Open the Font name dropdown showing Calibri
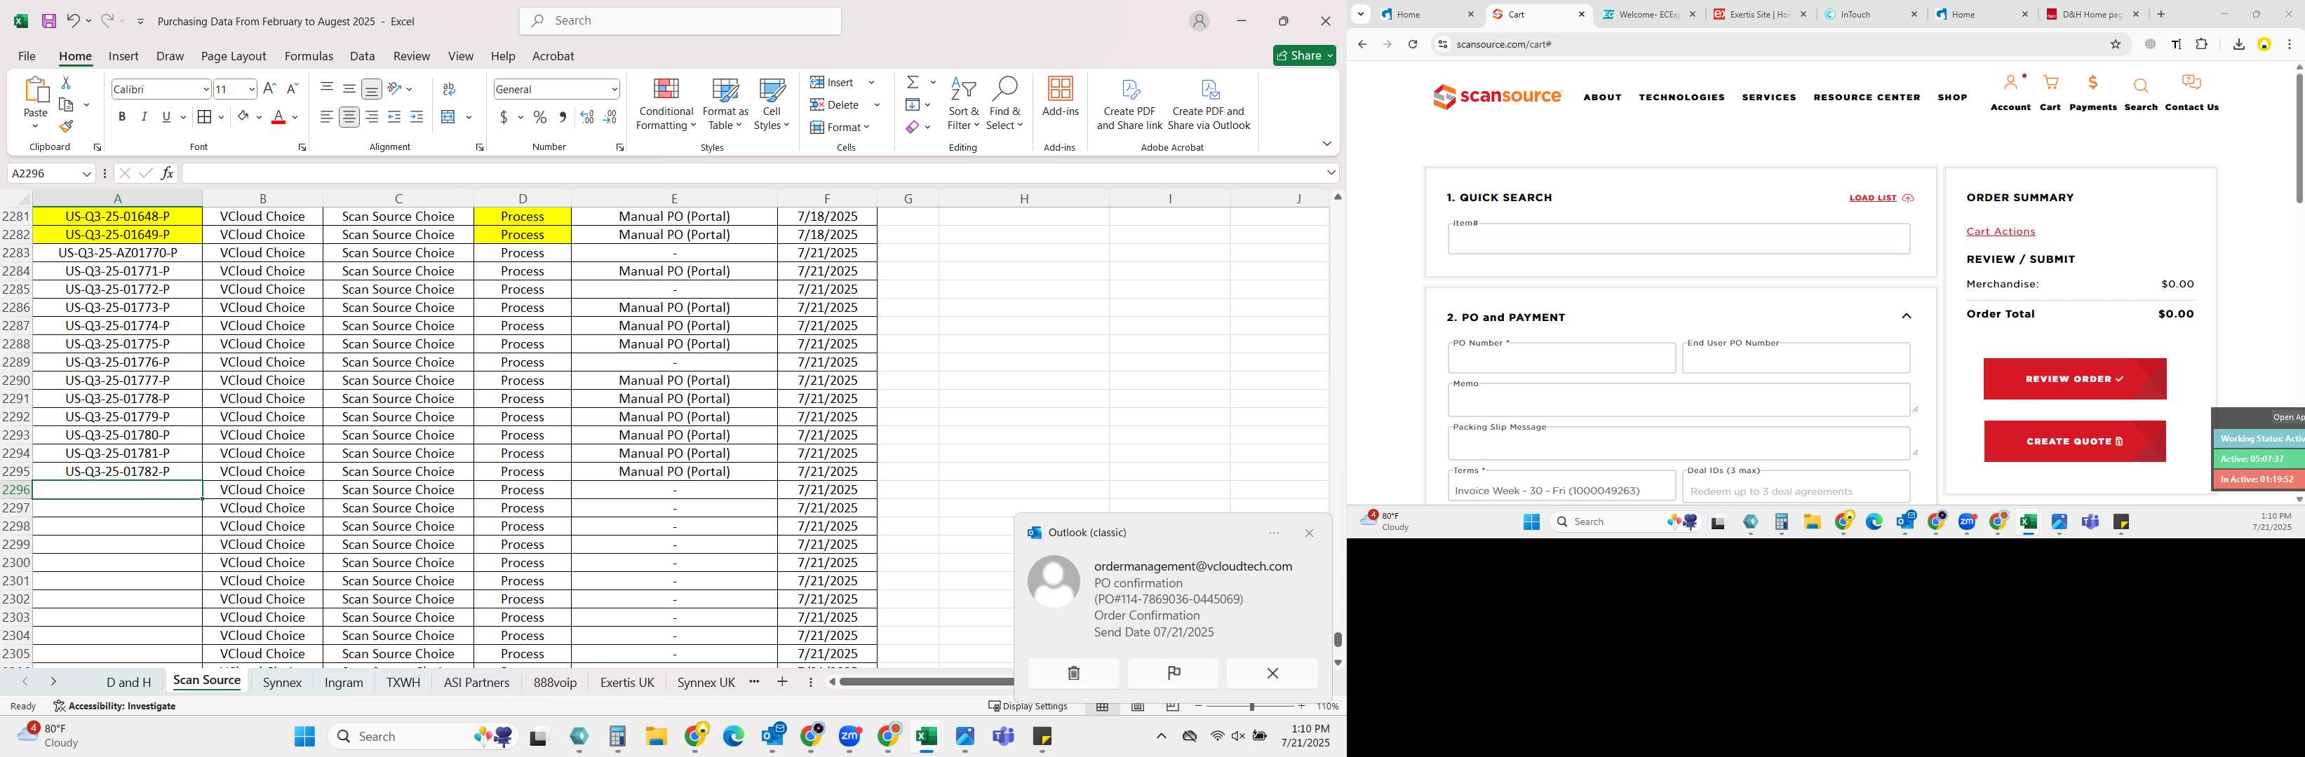This screenshot has width=2305, height=757. pos(206,88)
